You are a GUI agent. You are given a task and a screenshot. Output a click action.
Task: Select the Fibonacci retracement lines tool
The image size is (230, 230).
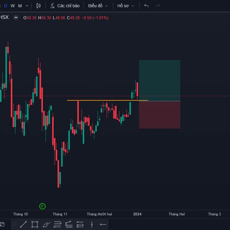tap(58, 224)
